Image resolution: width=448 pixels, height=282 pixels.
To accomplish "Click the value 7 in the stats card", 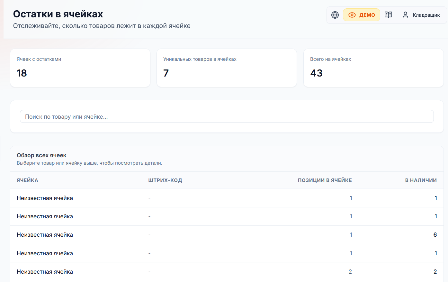I will point(166,73).
